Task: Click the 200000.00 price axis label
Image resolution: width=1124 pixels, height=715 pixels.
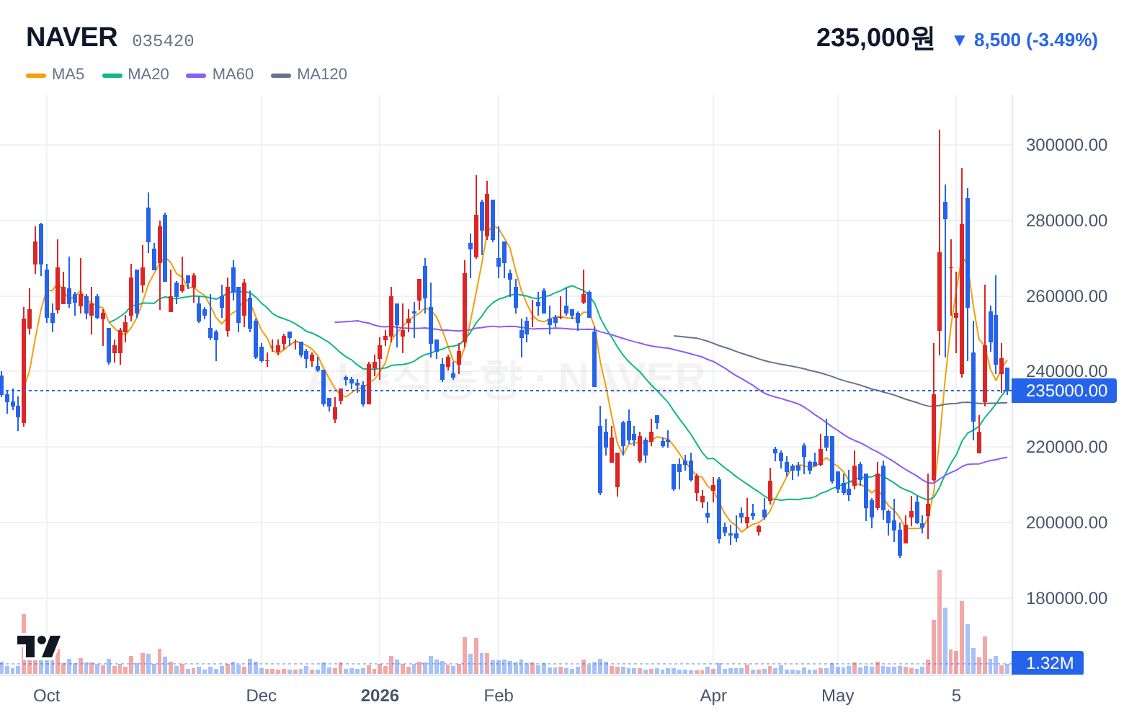Action: (1066, 523)
